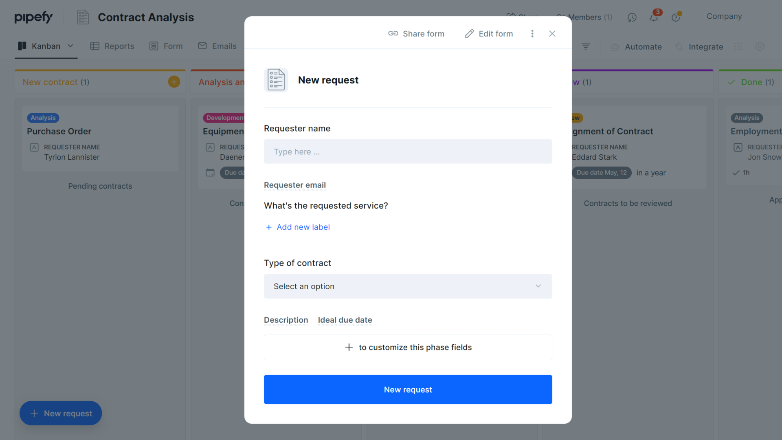This screenshot has width=782, height=440.
Task: Open the board settings gear
Action: [x=760, y=46]
